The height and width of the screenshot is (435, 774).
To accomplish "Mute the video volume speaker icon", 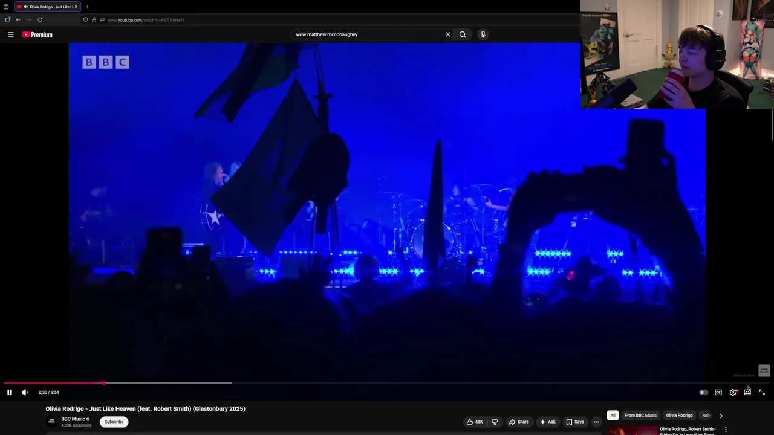I will click(25, 392).
